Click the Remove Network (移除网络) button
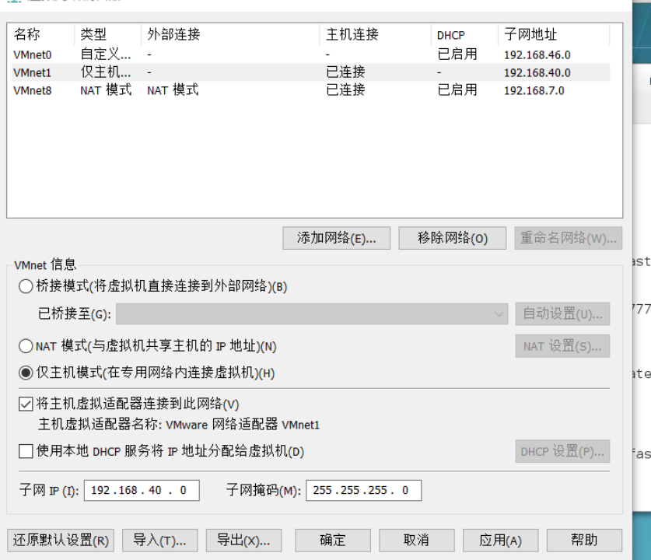 (452, 238)
